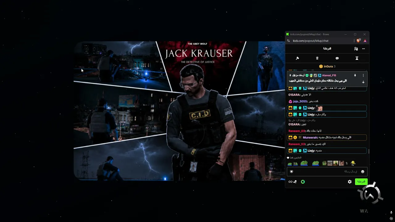This screenshot has width=395, height=222.
Task: Click the reply reference line above 01SARA's message
Action: pos(302,120)
